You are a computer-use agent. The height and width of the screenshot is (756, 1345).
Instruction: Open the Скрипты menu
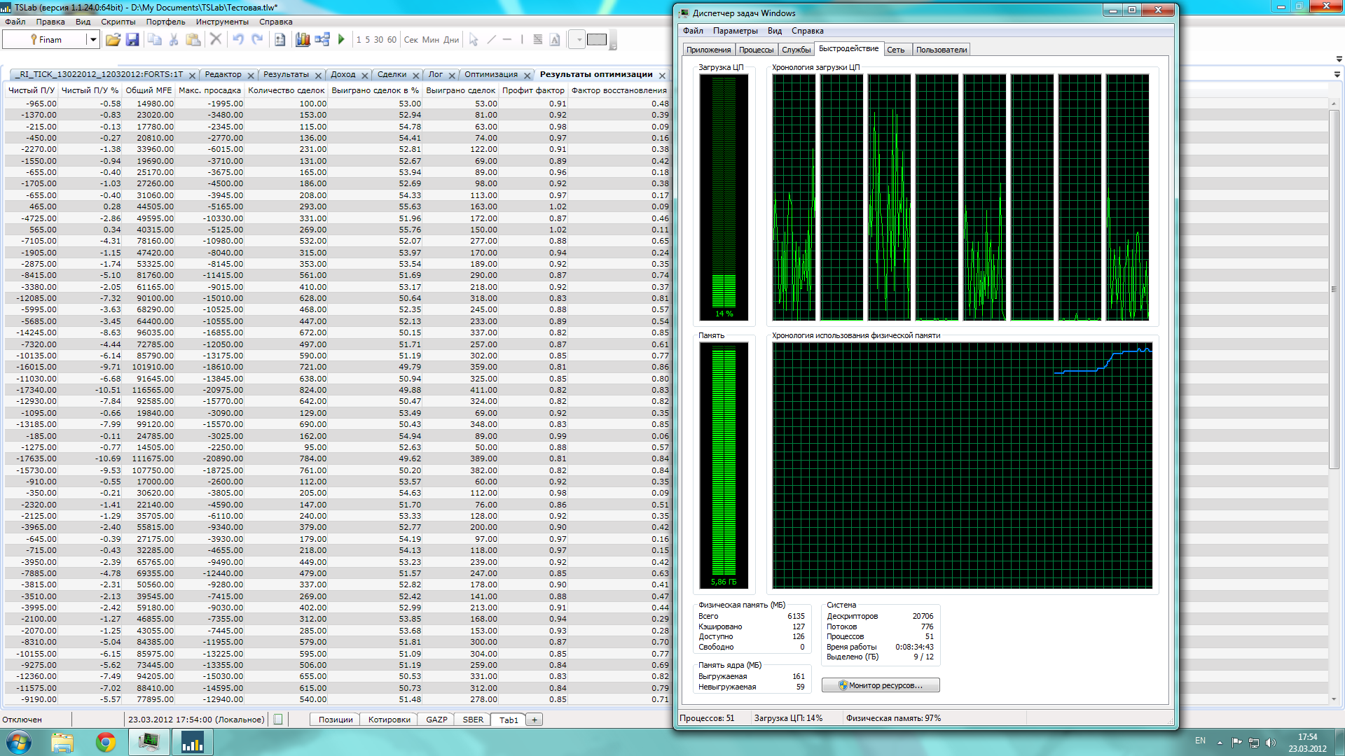pos(118,22)
